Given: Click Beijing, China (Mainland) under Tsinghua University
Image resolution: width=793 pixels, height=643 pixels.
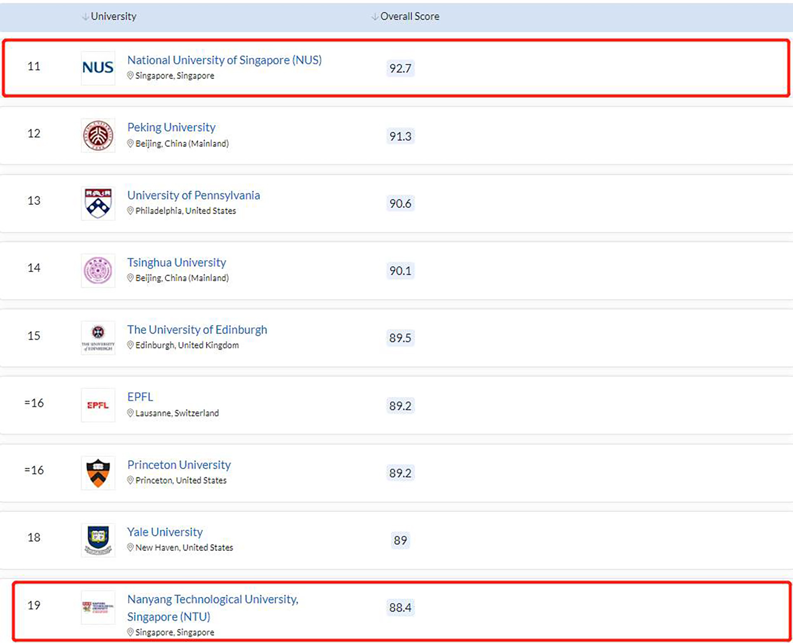Looking at the screenshot, I should point(182,278).
